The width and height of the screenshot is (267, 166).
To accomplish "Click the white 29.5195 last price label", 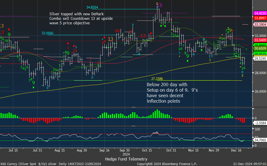I will [x=260, y=59].
